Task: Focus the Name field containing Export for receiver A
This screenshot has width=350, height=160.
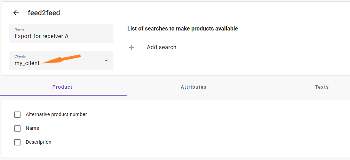Action: [61, 34]
